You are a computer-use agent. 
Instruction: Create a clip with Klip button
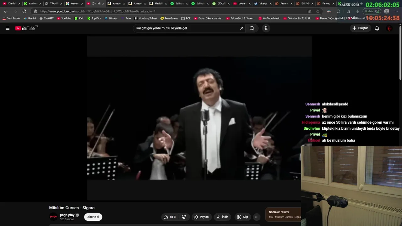click(242, 217)
